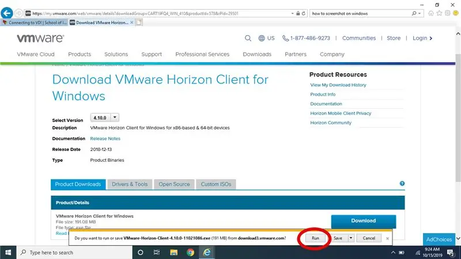Click the blue help question mark icon
The image size is (461, 259).
point(402,184)
